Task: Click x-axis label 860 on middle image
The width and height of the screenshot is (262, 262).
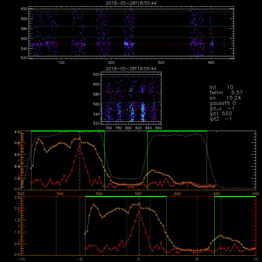Action: point(159,128)
